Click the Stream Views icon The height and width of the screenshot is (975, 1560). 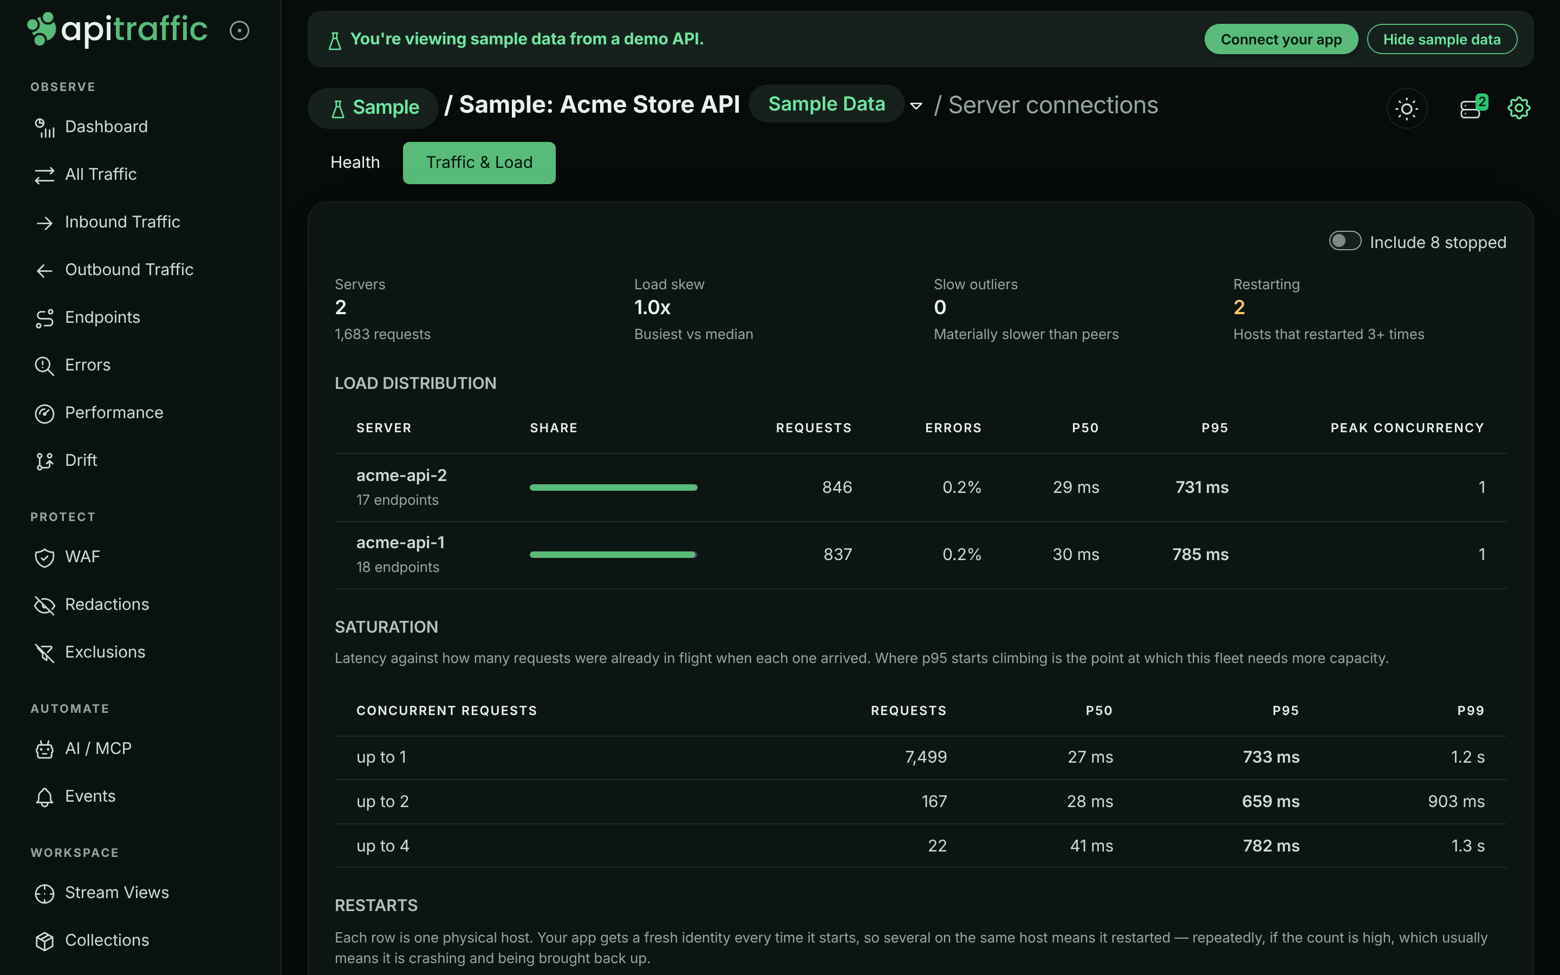point(44,893)
